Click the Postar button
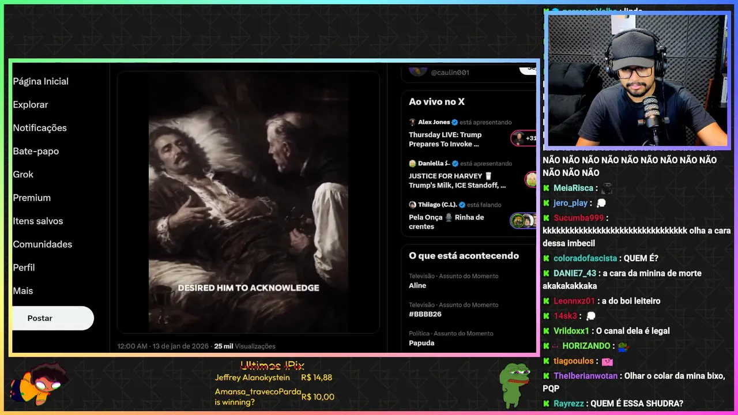Image resolution: width=738 pixels, height=415 pixels. coord(52,318)
